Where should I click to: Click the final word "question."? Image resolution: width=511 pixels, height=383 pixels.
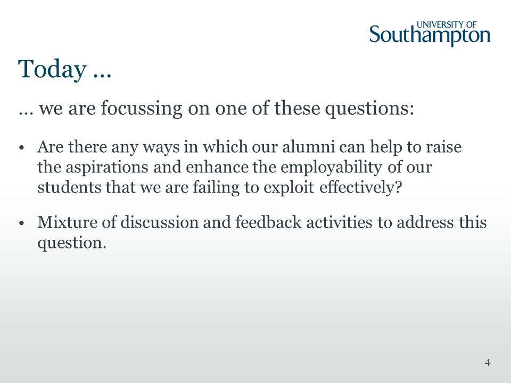click(72, 243)
